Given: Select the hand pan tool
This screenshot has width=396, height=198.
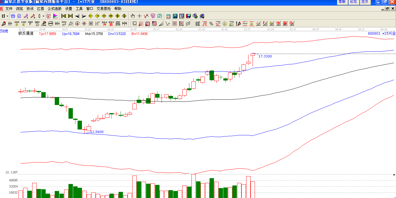Looking at the screenshot, I should tap(133, 16).
